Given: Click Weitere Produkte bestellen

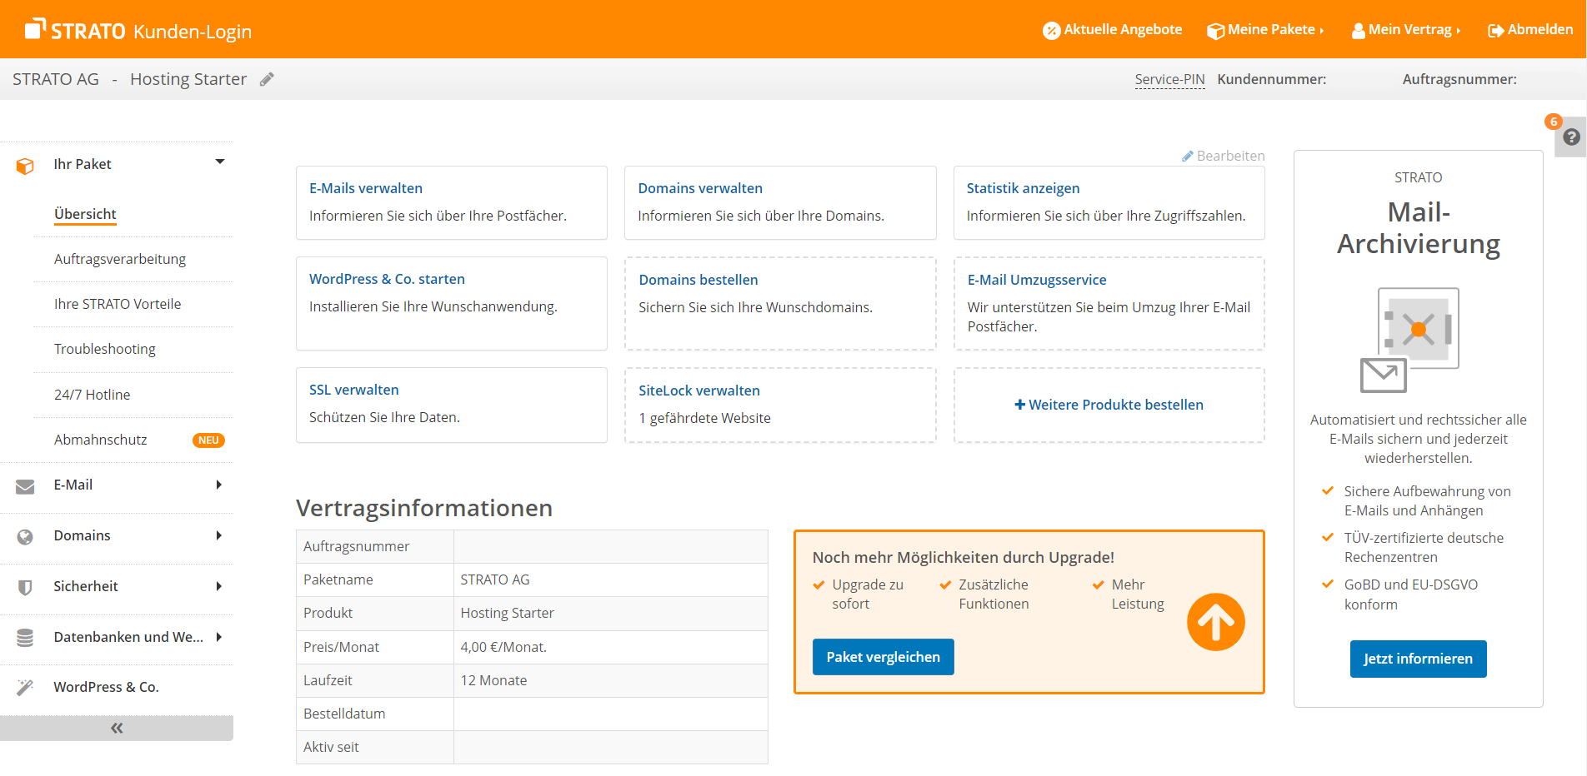Looking at the screenshot, I should (1116, 405).
